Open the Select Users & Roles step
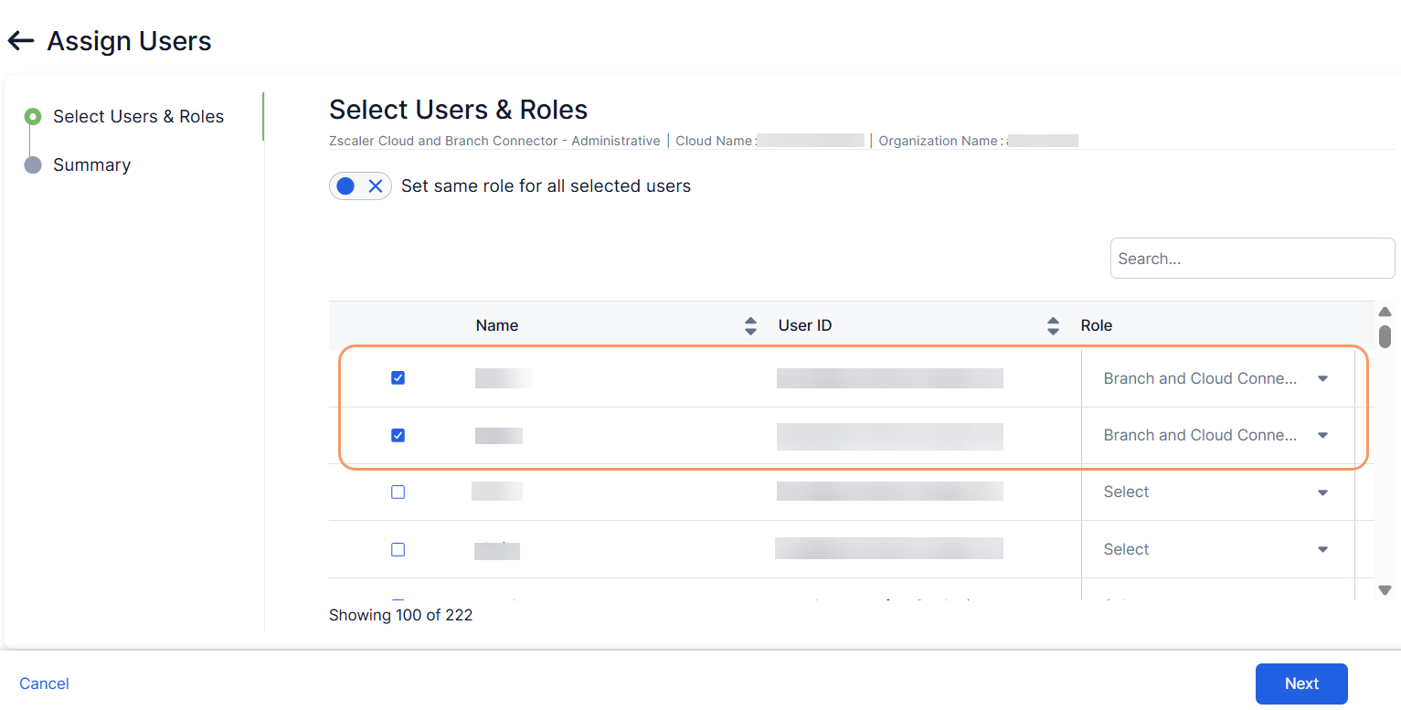The width and height of the screenshot is (1401, 710). click(138, 117)
